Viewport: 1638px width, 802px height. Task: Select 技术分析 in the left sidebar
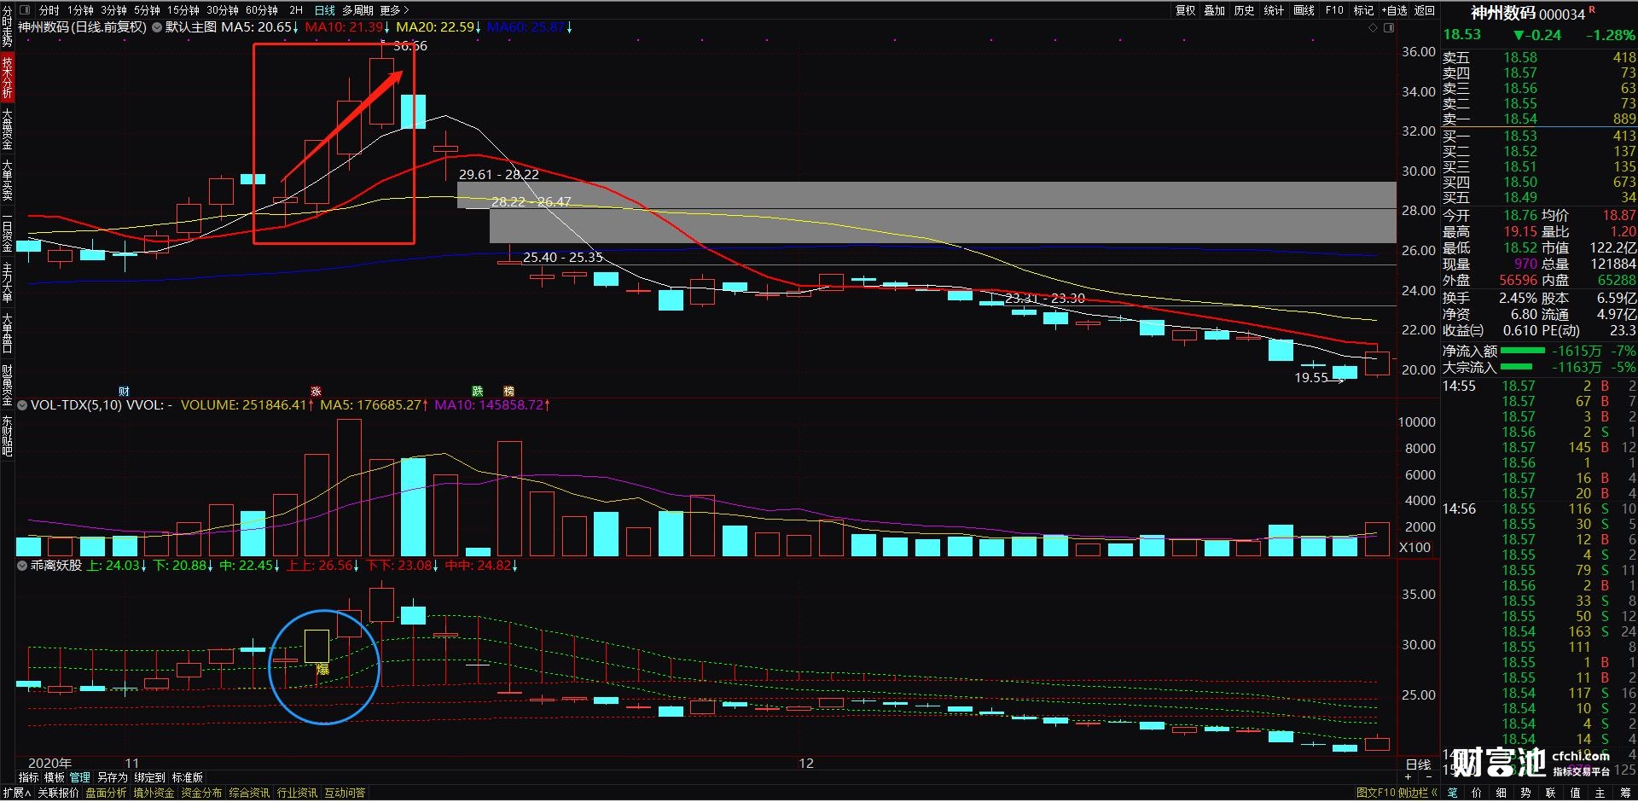(7, 78)
